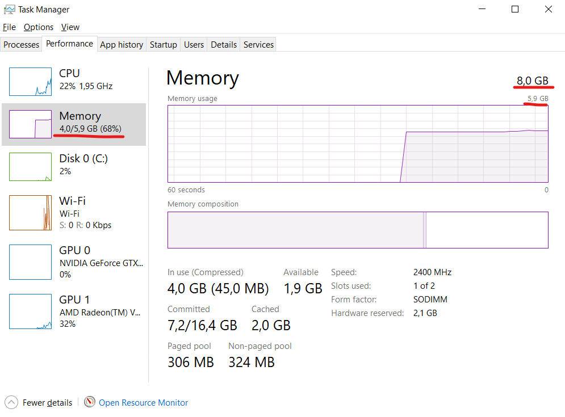Select the Startup tab

(163, 44)
